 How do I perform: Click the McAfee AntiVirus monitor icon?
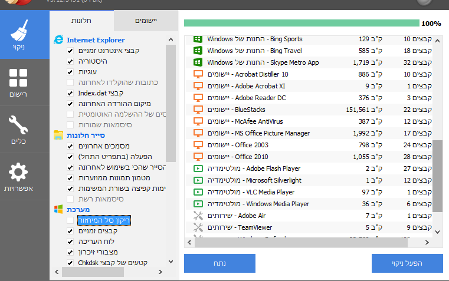pyautogui.click(x=198, y=121)
